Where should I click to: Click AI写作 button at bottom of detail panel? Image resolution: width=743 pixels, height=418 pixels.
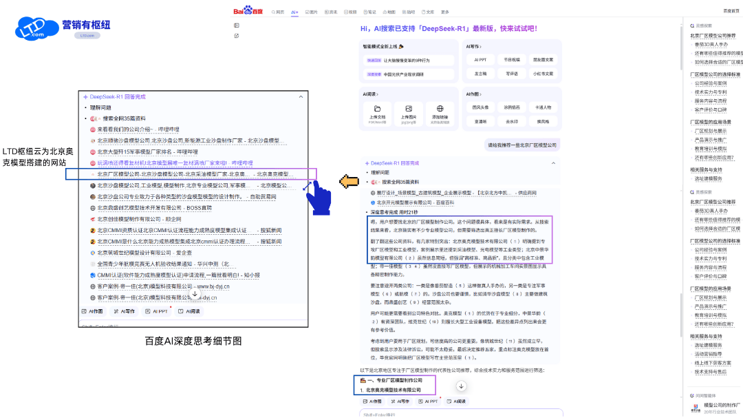[x=124, y=311]
